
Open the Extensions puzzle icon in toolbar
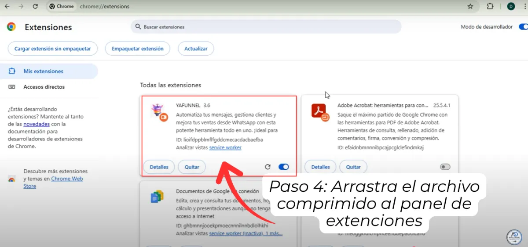tap(490, 7)
